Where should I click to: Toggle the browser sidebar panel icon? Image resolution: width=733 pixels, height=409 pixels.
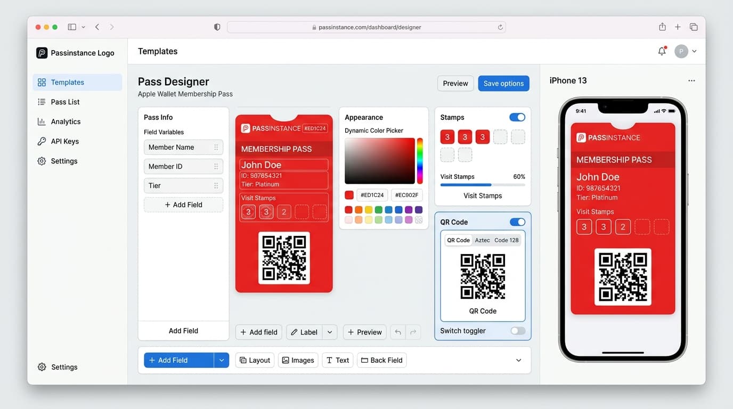(x=72, y=27)
